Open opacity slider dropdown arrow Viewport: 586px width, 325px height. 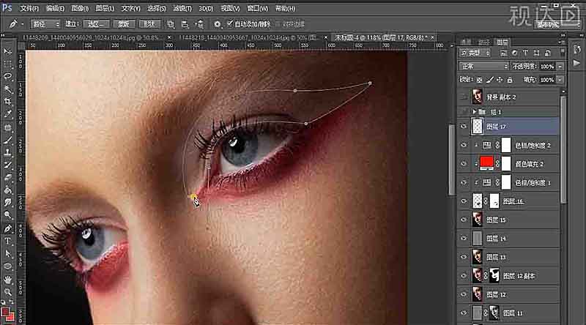point(560,67)
